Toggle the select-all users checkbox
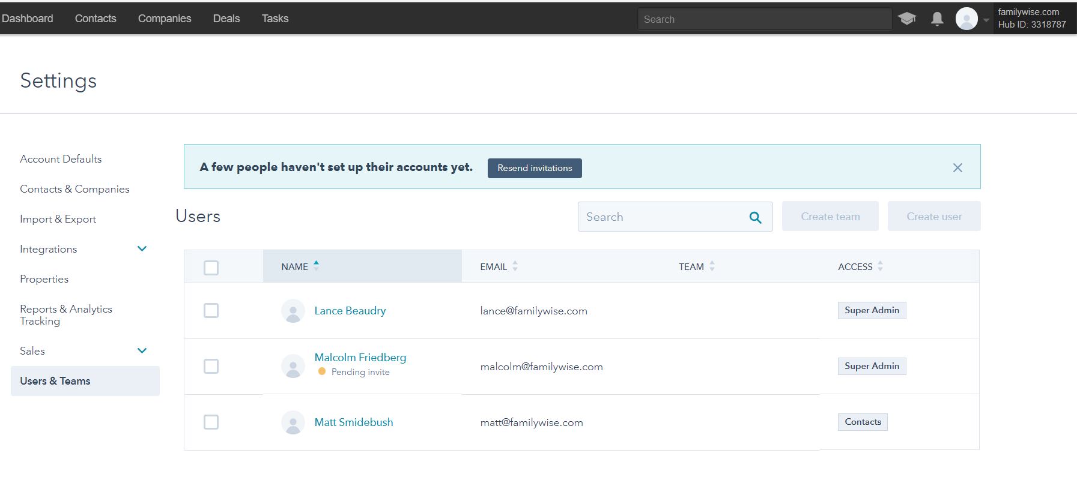Viewport: 1077px width, 492px height. click(x=211, y=268)
